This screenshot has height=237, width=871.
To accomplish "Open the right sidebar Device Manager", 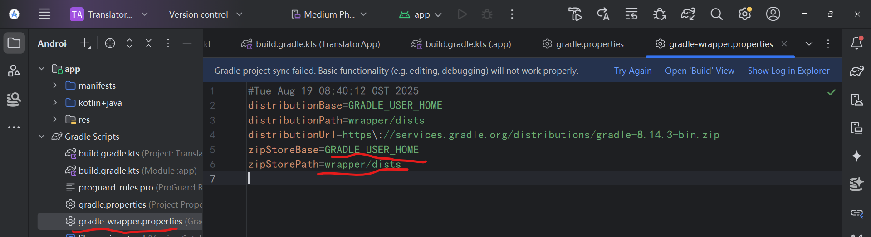I will click(856, 100).
